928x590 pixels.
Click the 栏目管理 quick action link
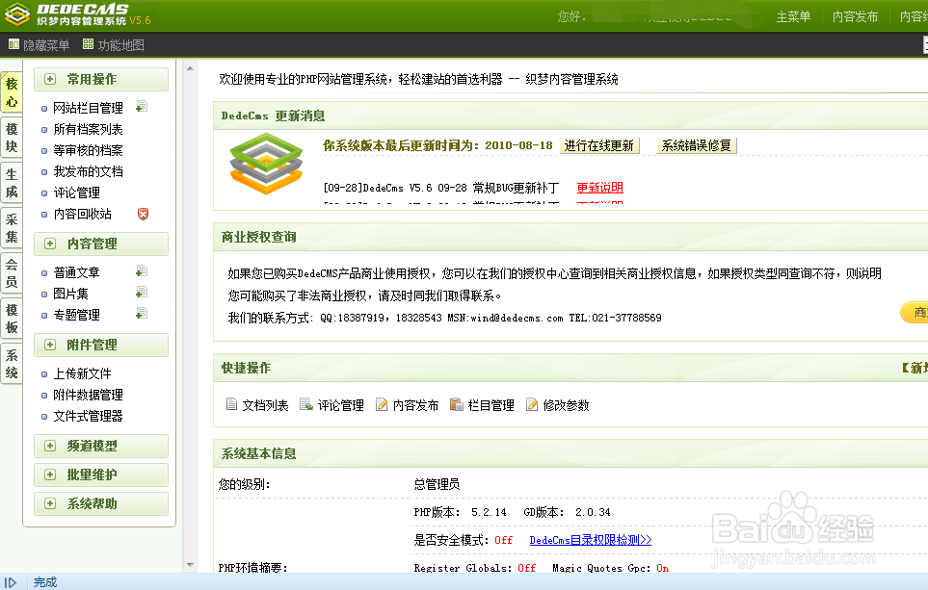491,405
